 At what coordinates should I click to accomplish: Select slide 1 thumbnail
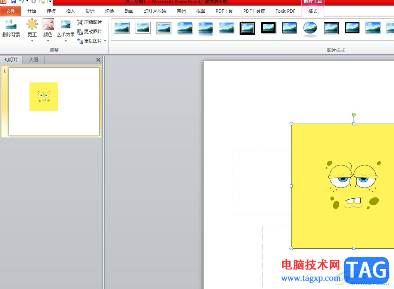click(54, 102)
